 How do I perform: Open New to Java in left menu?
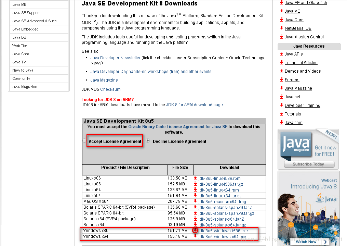pos(39,70)
